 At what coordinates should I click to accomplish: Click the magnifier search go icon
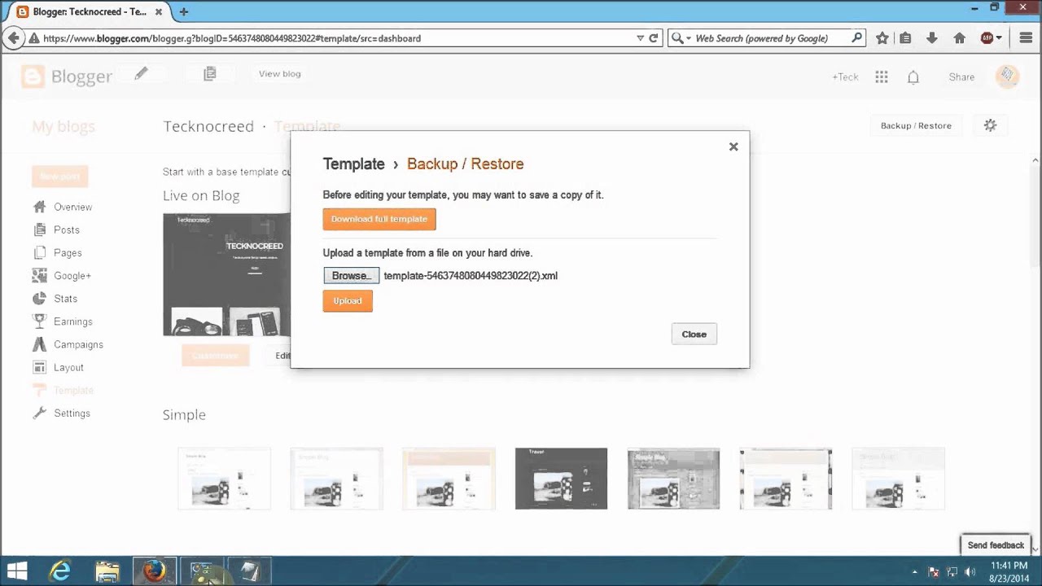click(856, 37)
